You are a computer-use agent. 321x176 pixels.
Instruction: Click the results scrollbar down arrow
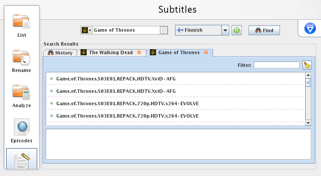tap(308, 123)
